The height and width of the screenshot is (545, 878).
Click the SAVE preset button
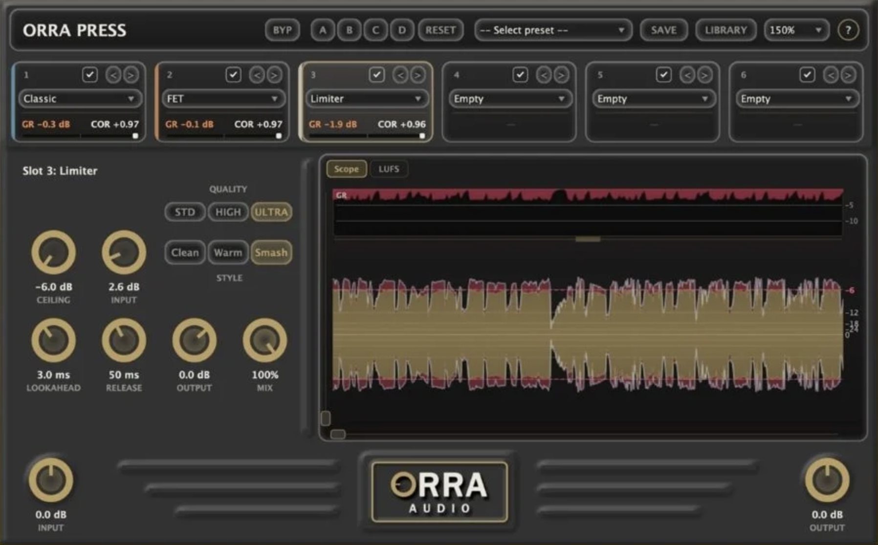click(664, 30)
